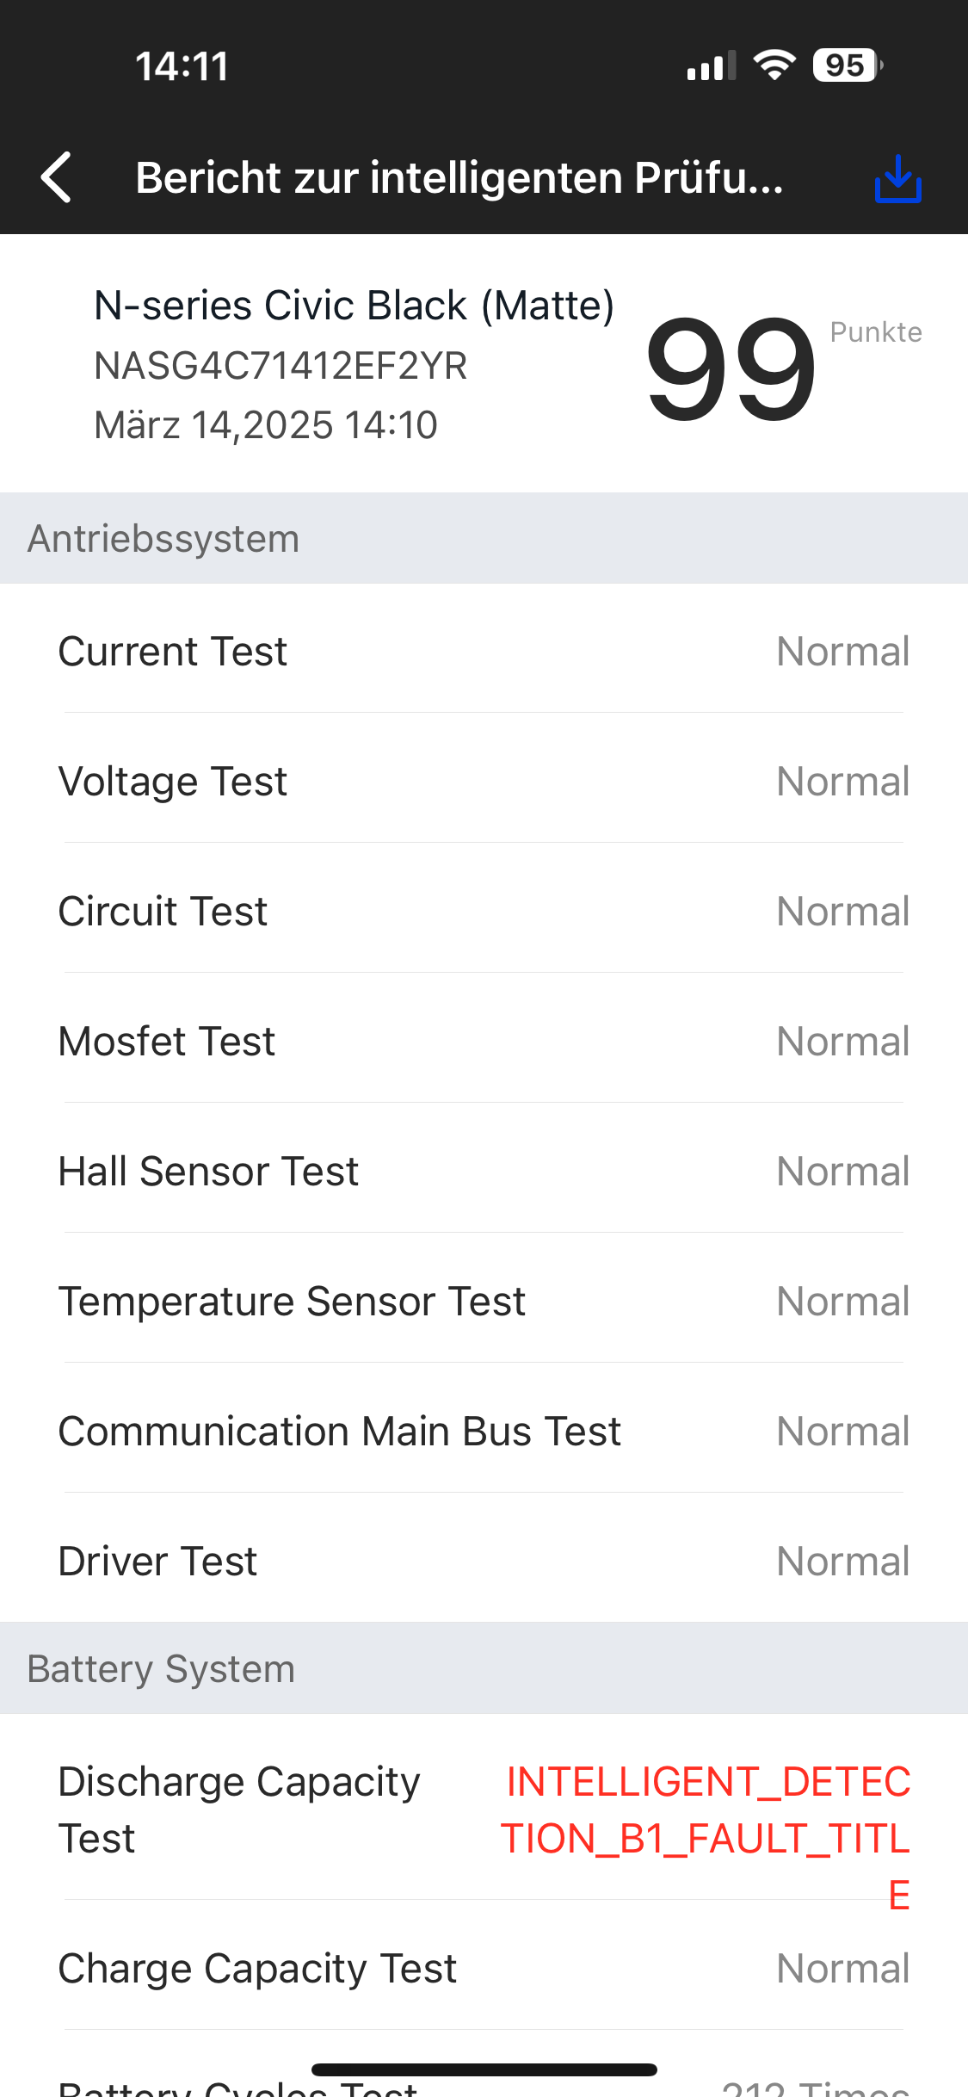Open the Driver Test result

484,1561
